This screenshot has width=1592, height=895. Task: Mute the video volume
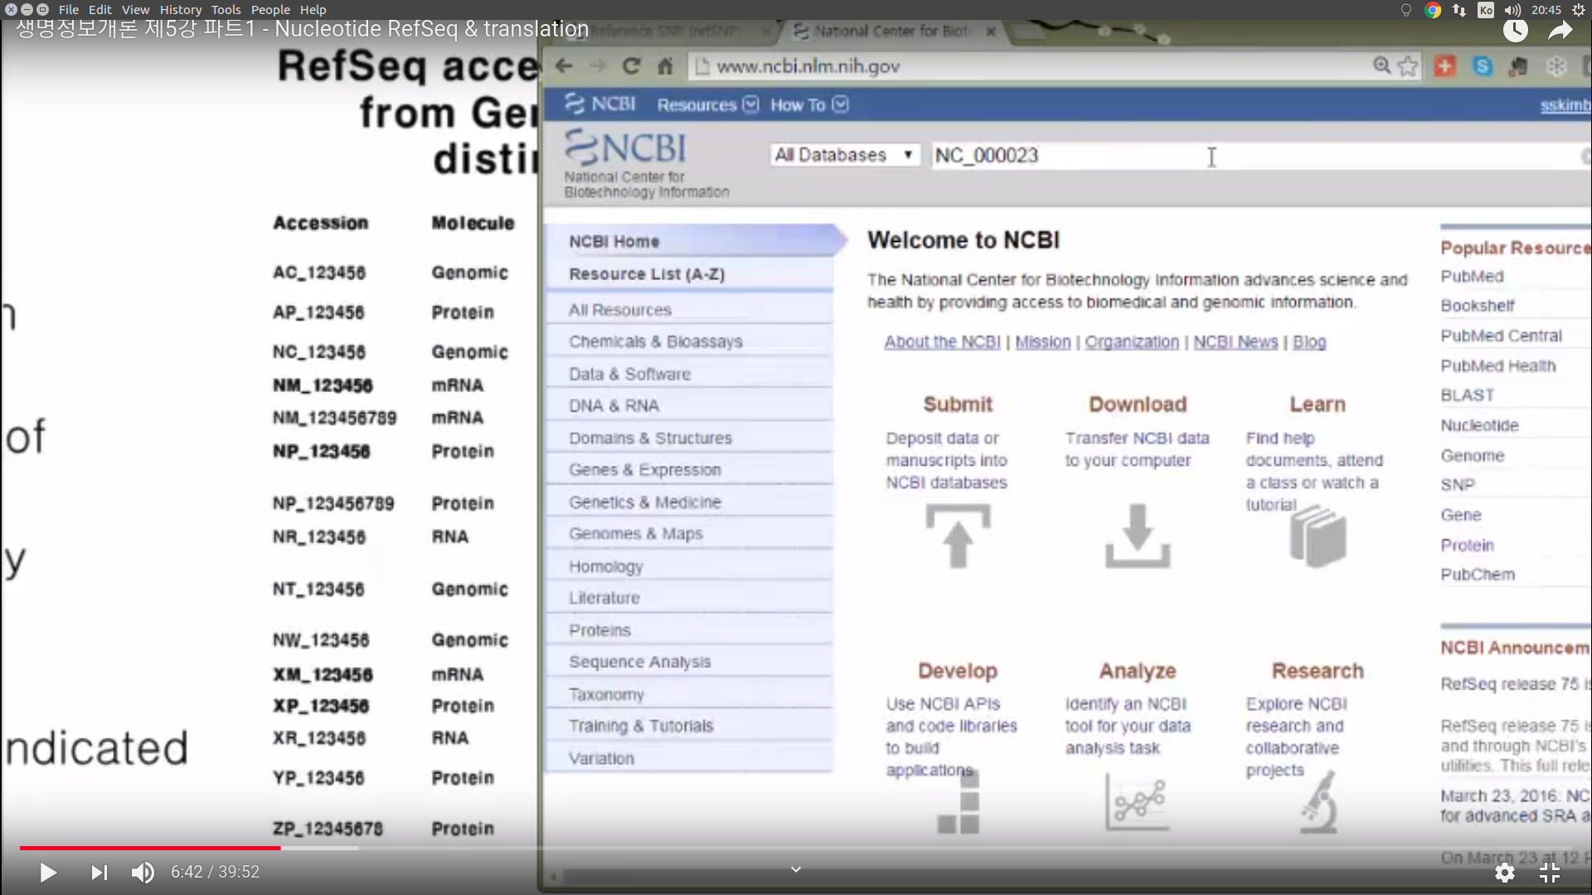point(143,873)
